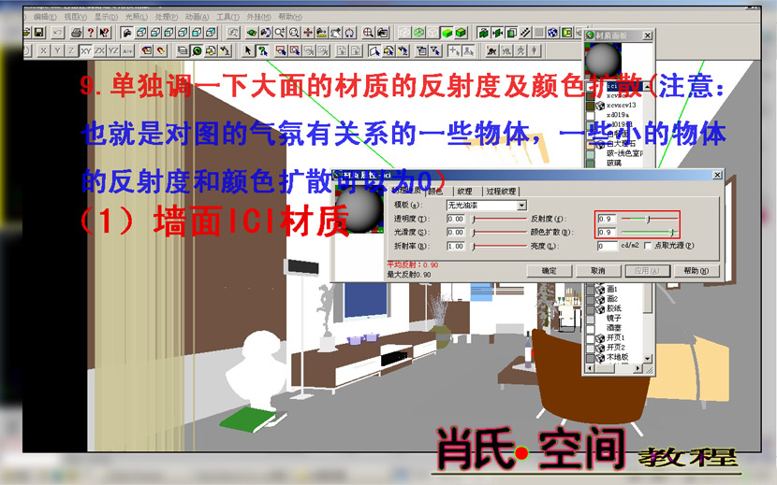Click the material list scroll-down arrow
777x485 pixels.
[647, 358]
